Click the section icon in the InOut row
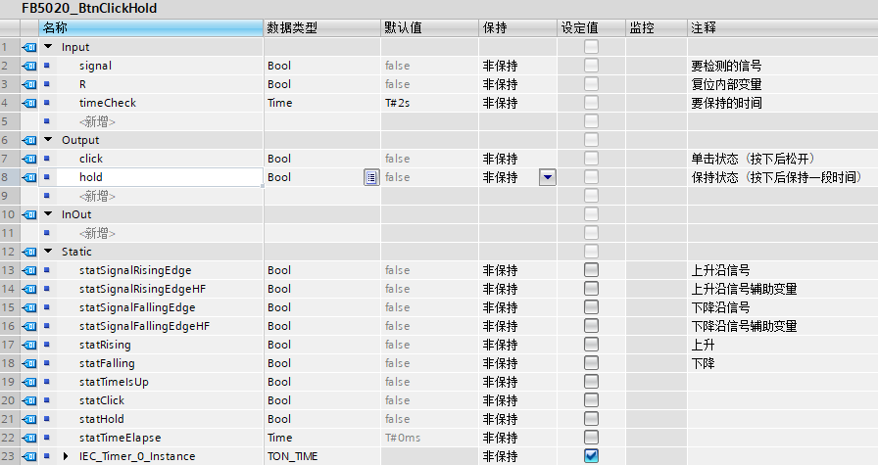The image size is (878, 465). [x=29, y=214]
